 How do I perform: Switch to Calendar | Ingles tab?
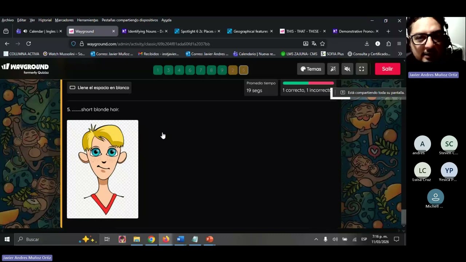click(39, 31)
